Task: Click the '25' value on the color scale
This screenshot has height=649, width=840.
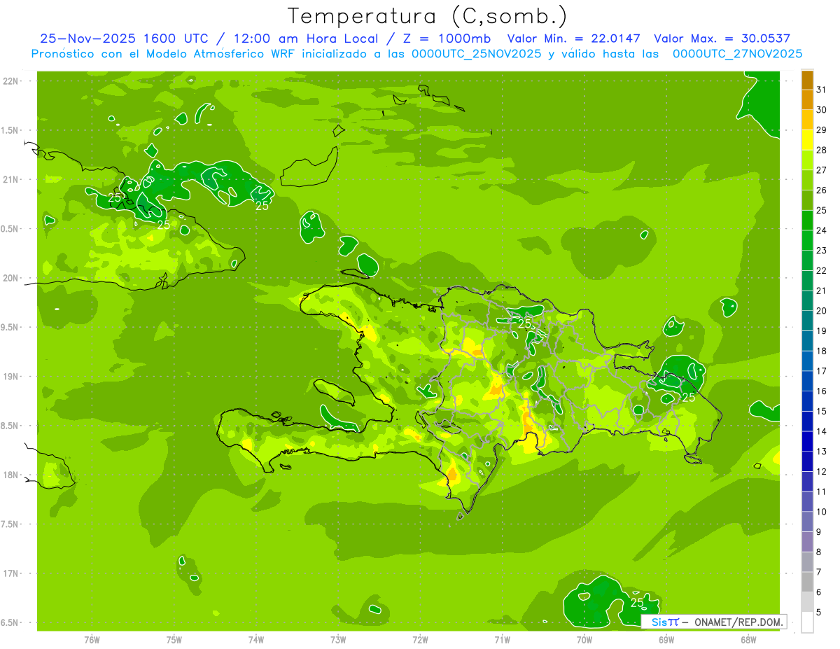Action: point(822,211)
